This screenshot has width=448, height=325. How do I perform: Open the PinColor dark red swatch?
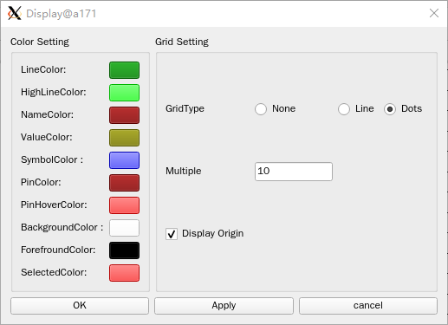pyautogui.click(x=124, y=183)
